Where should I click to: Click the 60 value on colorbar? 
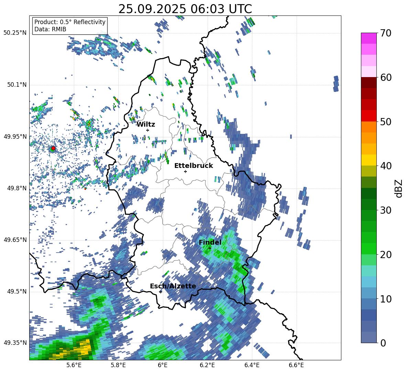(x=386, y=77)
